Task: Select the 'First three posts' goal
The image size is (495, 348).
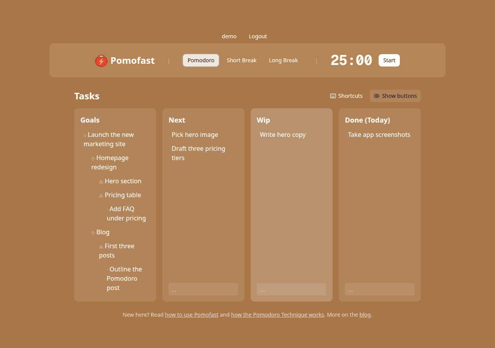Action: tap(123, 251)
